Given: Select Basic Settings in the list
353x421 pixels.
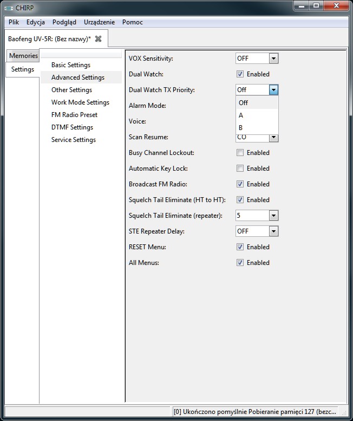Looking at the screenshot, I should 71,65.
